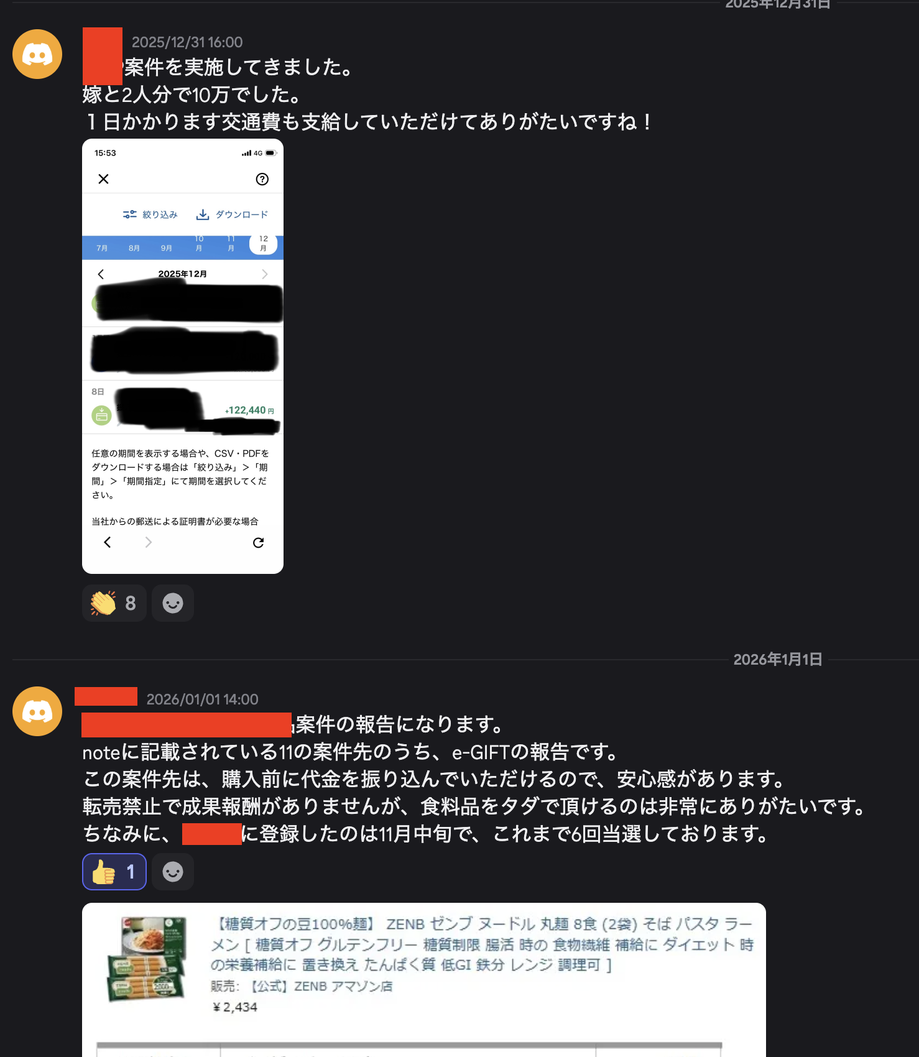This screenshot has width=919, height=1057.
Task: Toggle the clapping hands reaction showing 8
Action: tap(114, 603)
